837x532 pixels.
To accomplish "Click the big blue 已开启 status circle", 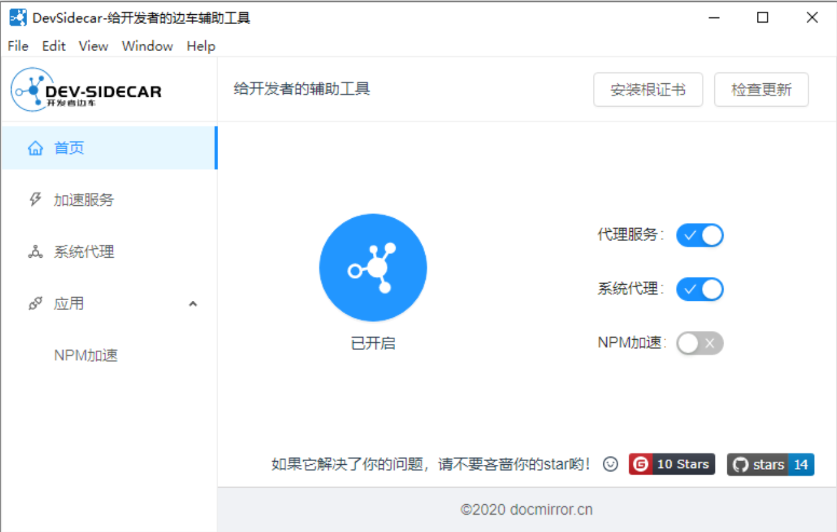I will (373, 268).
